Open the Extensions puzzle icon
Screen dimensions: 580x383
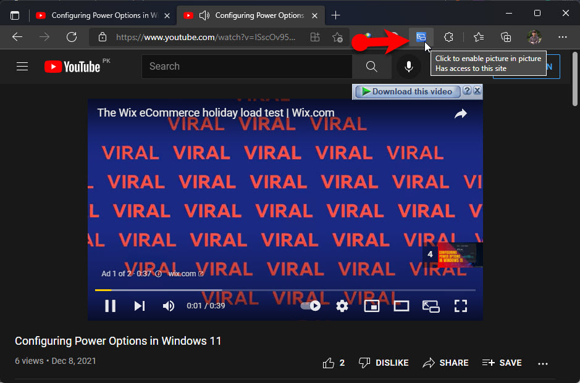click(448, 37)
